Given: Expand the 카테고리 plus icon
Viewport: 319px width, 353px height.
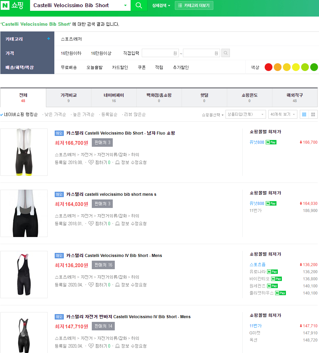Looking at the screenshot, I should (49, 39).
